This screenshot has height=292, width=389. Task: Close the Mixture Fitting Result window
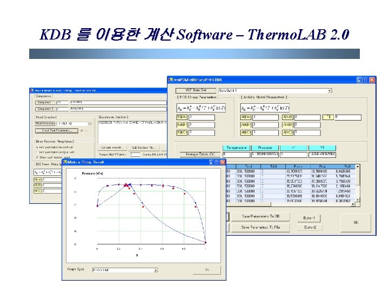223,162
